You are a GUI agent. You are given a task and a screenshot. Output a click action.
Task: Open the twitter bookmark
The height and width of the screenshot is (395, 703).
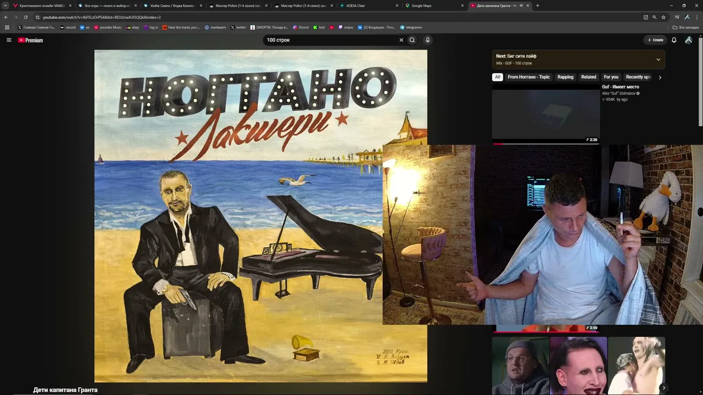(238, 27)
